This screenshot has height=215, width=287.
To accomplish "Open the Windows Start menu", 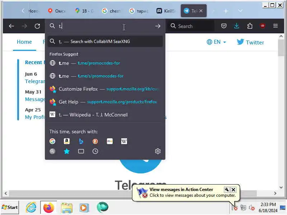I will pyautogui.click(x=10, y=207).
